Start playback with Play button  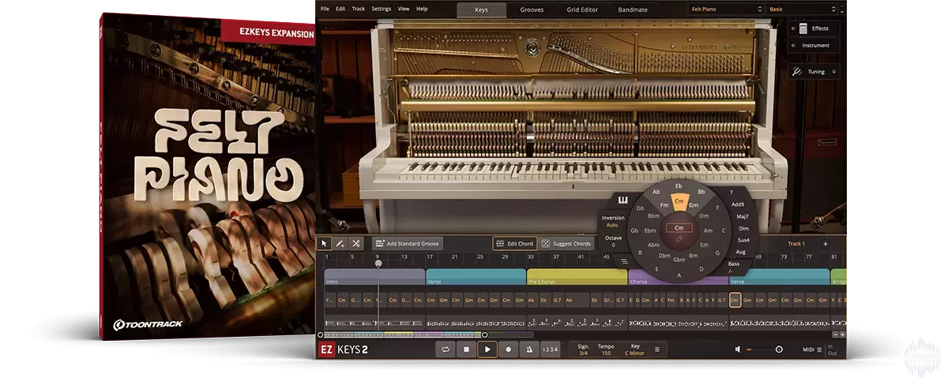point(487,349)
